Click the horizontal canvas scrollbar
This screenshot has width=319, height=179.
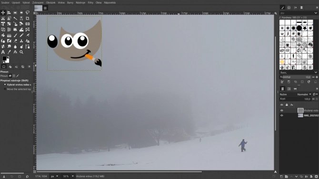(119, 172)
